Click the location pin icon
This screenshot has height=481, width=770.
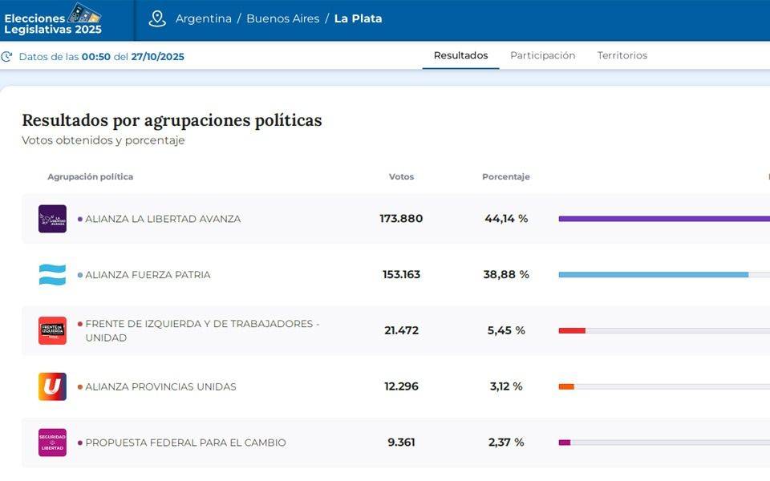pyautogui.click(x=157, y=18)
